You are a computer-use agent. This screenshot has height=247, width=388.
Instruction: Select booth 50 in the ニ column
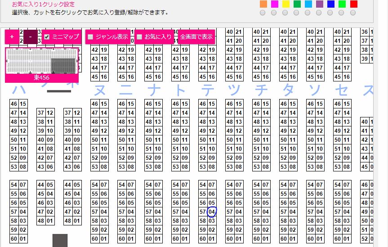[x=122, y=140]
